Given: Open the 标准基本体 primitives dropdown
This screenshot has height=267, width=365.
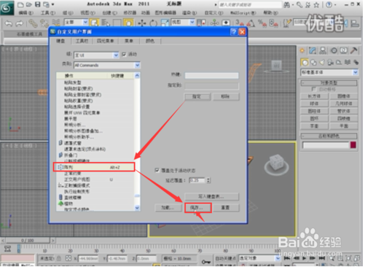Looking at the screenshot, I should 329,72.
